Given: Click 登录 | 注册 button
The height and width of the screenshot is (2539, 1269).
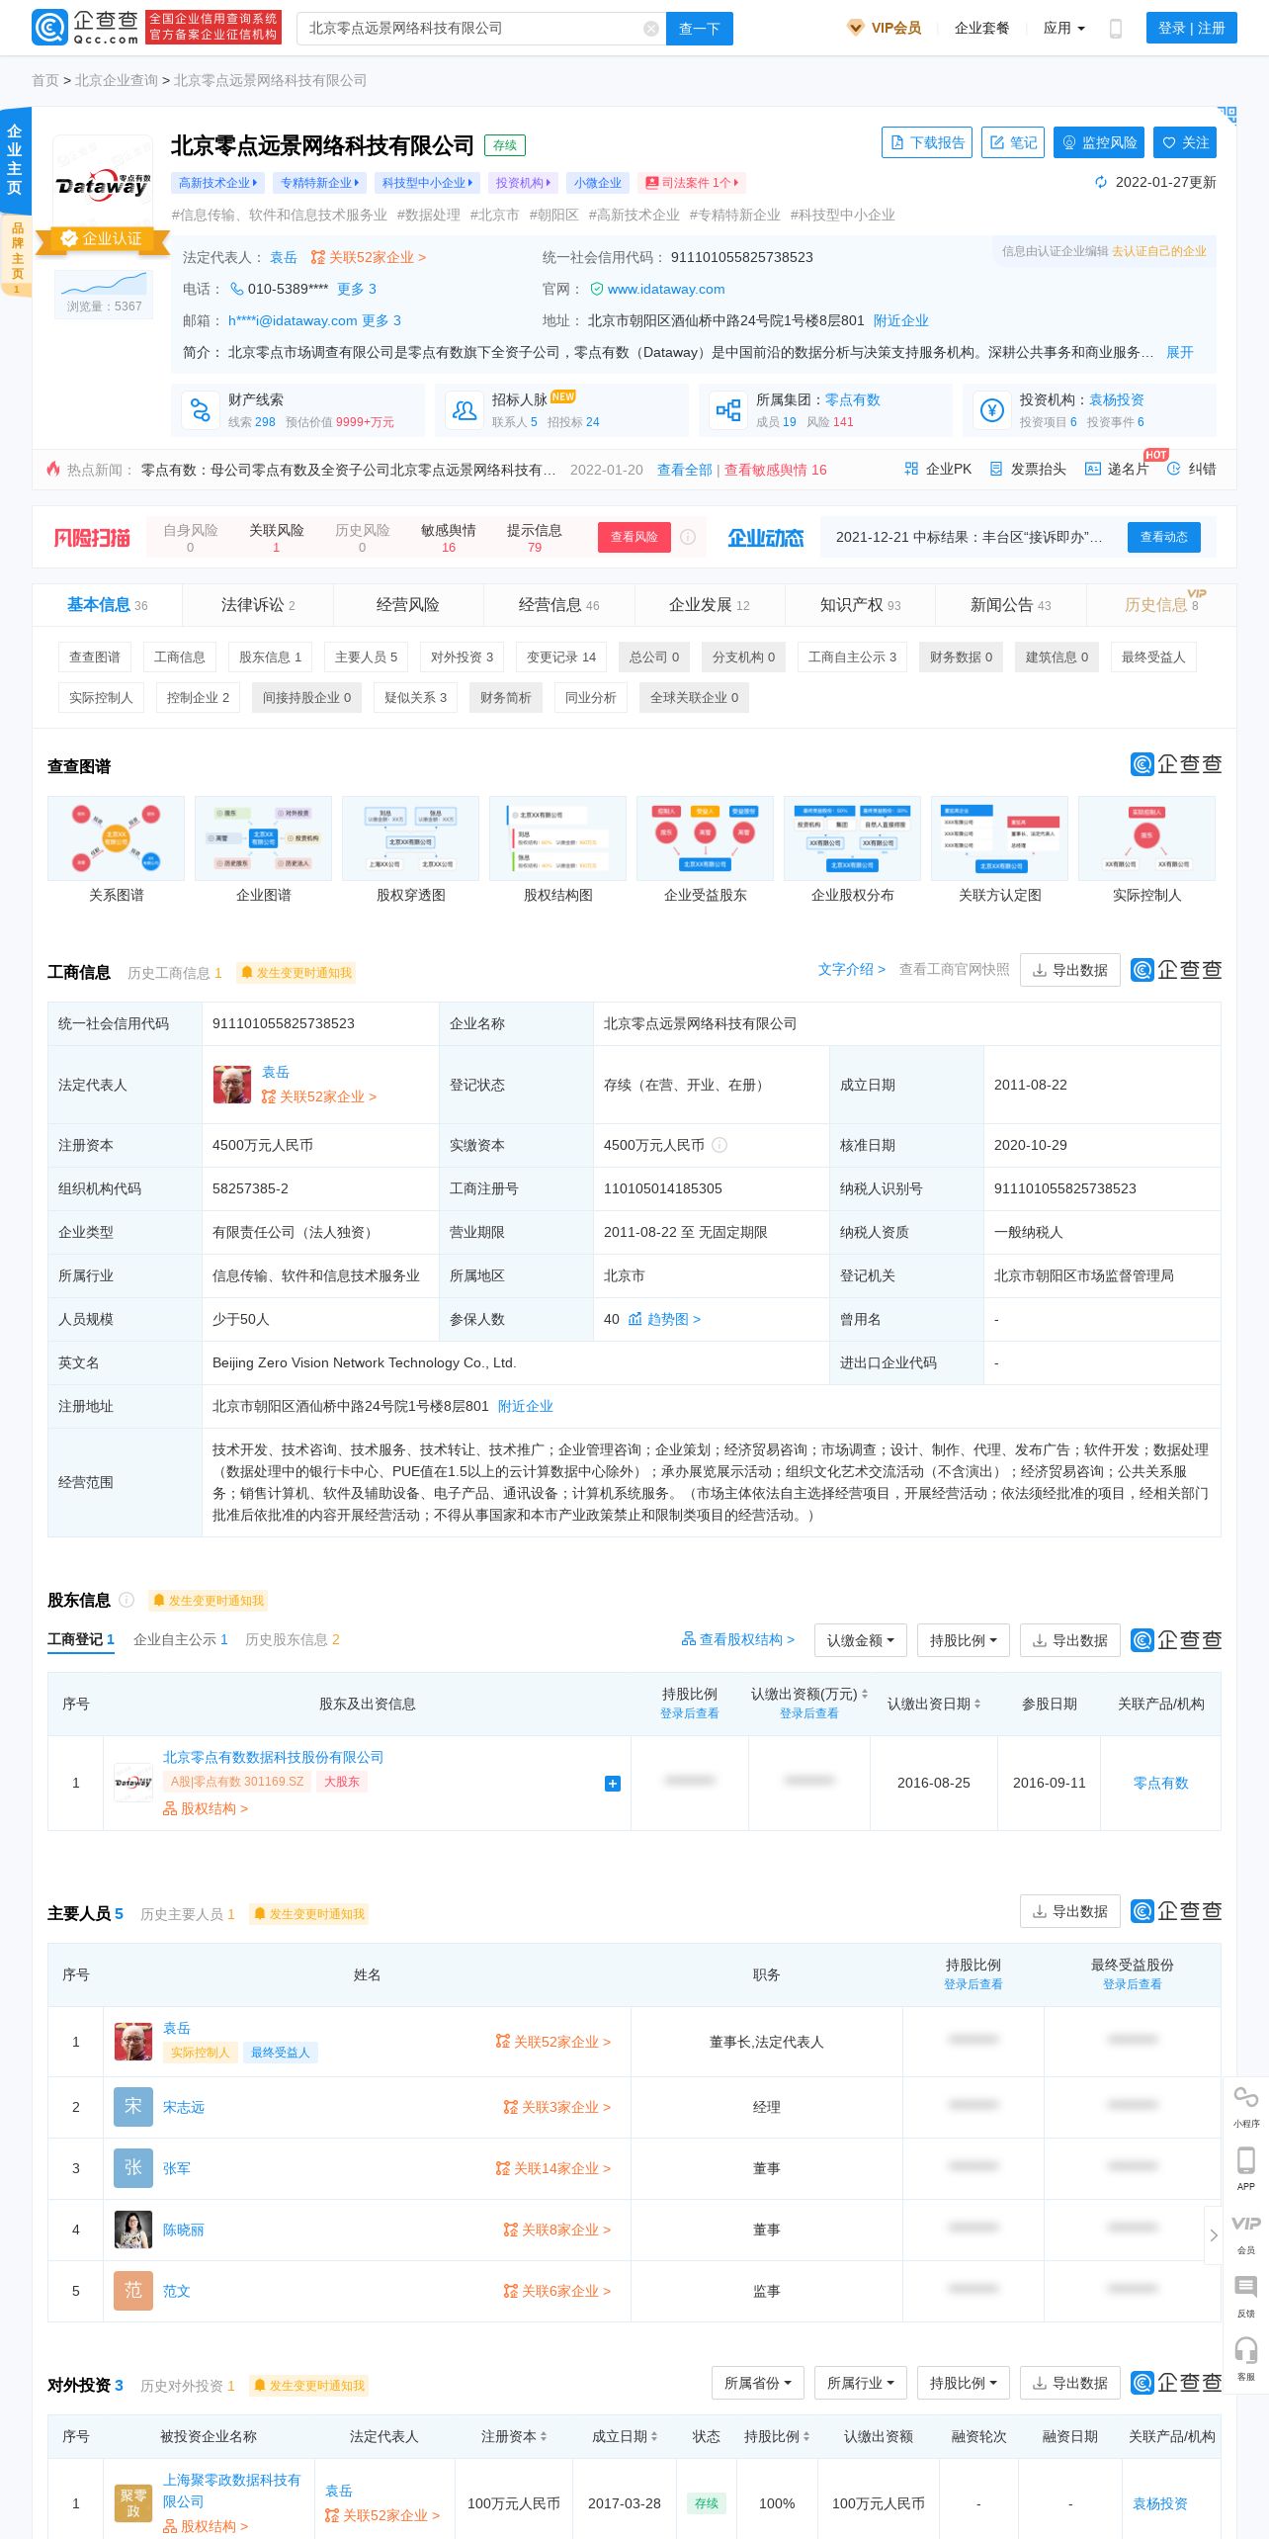Looking at the screenshot, I should [x=1192, y=28].
